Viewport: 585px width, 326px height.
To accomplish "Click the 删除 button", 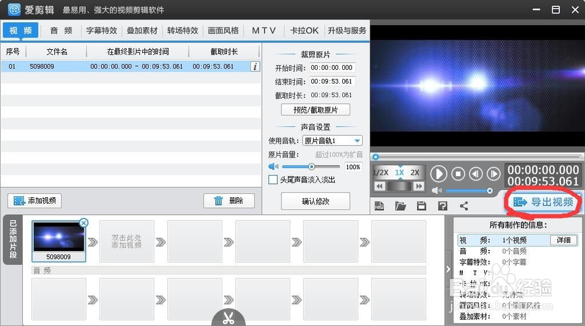I will [x=229, y=201].
